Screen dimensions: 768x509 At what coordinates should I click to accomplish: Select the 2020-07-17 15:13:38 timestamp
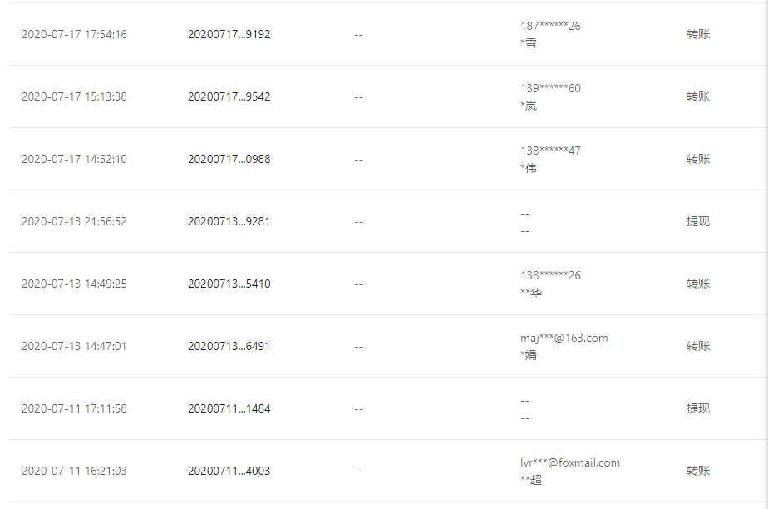[x=74, y=96]
